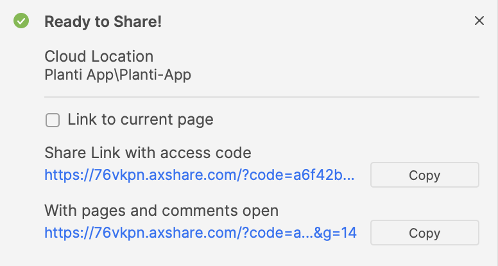Image resolution: width=498 pixels, height=266 pixels.
Task: Click the "Link to current page" label text
Action: [141, 120]
